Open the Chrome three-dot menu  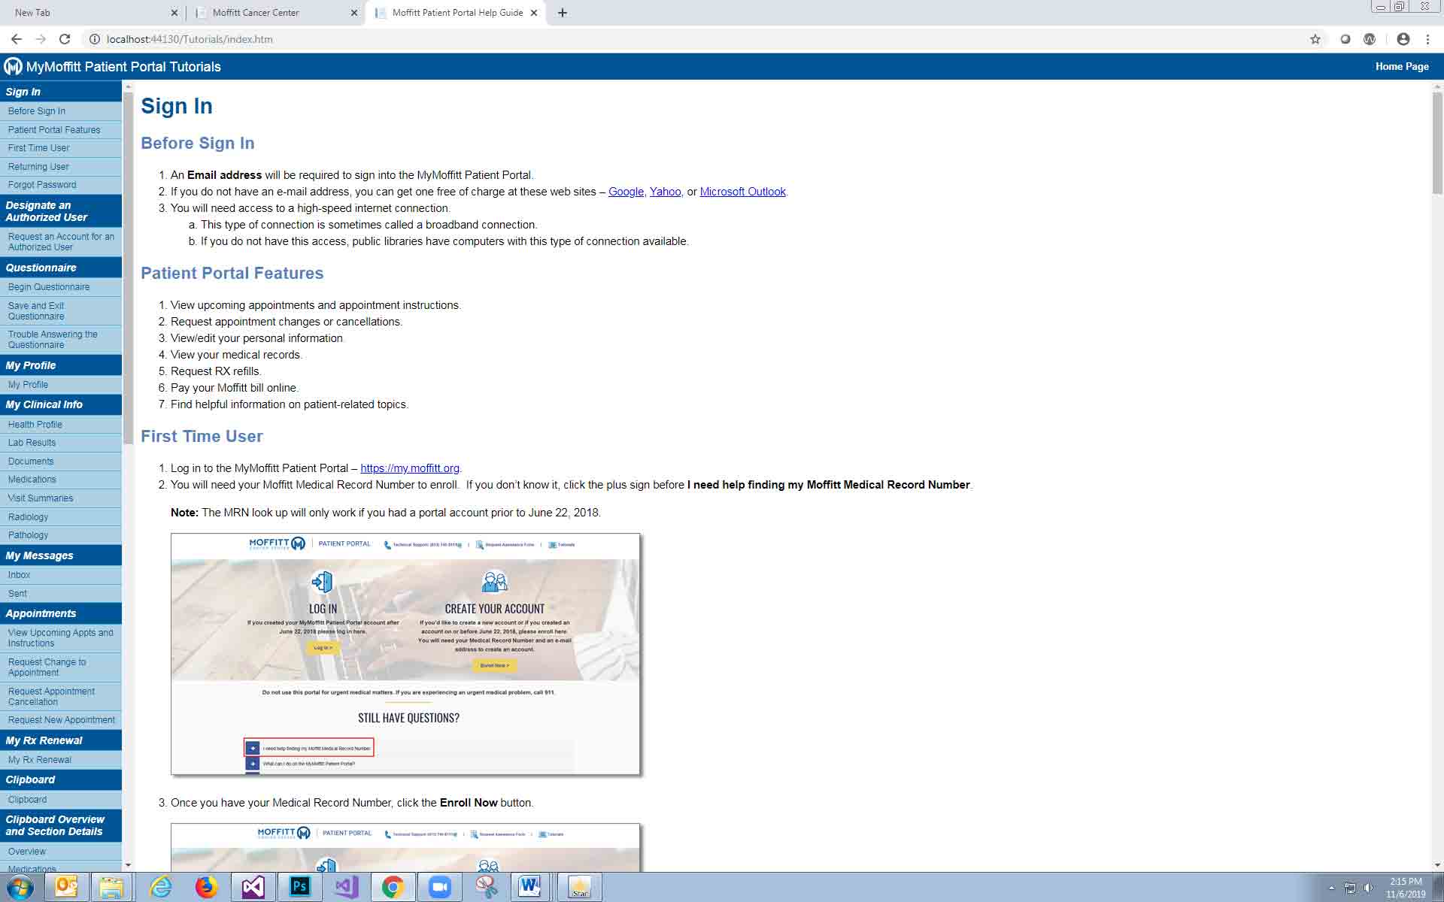coord(1427,39)
